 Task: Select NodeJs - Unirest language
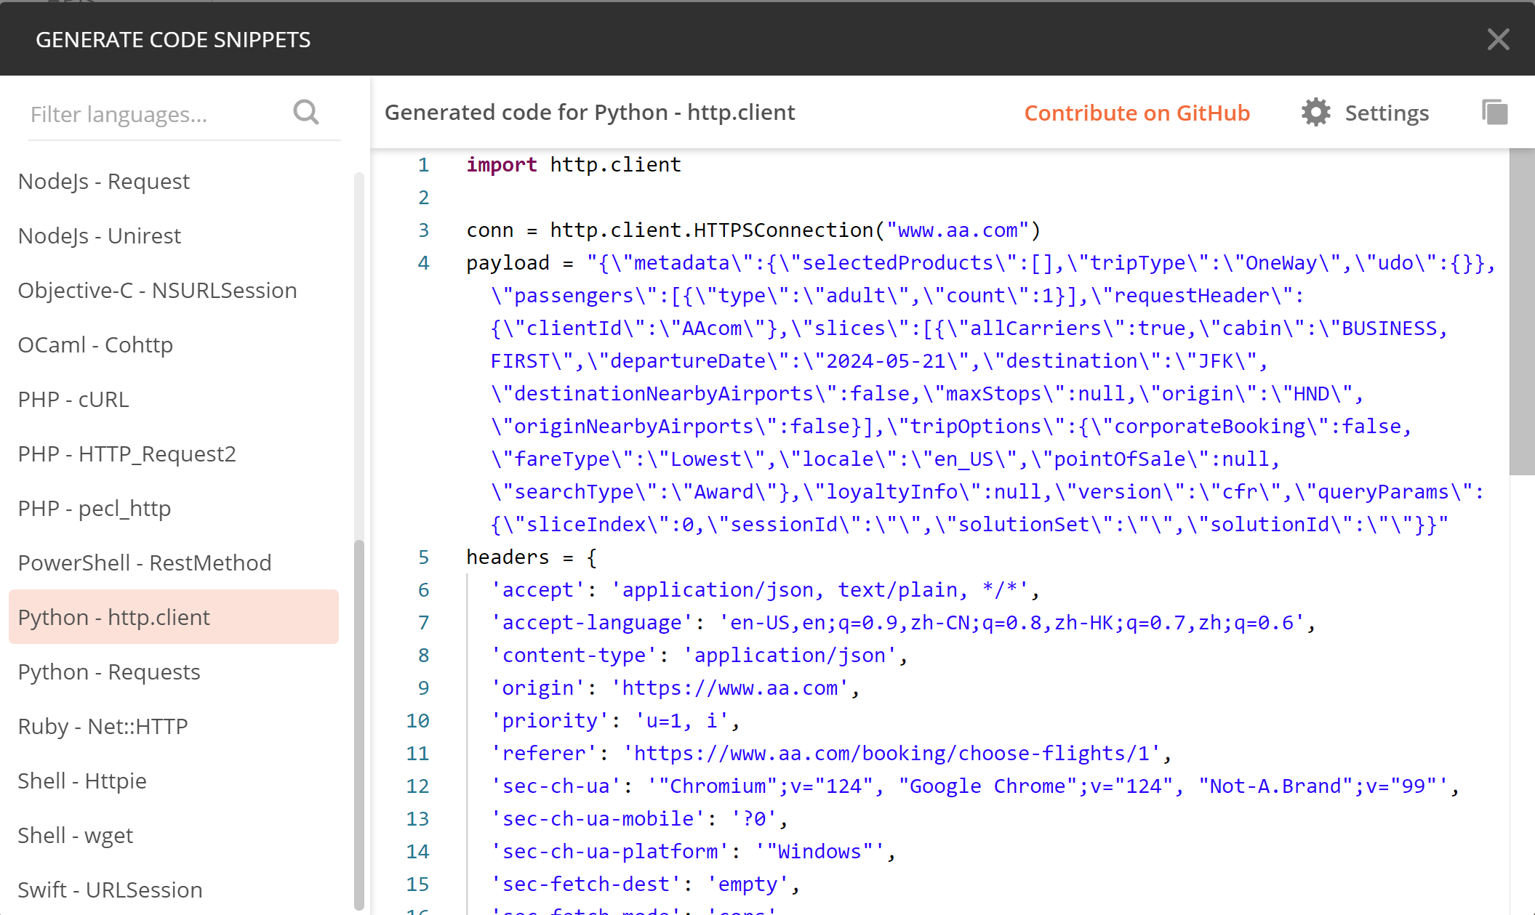pos(174,235)
